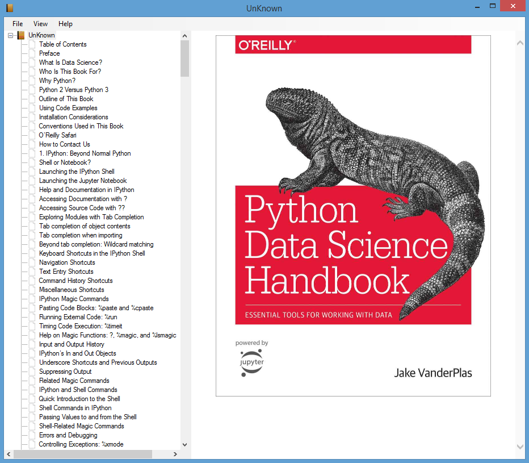Select 'Miscellaneous Shortcuts' entry
This screenshot has height=463, width=529.
click(72, 290)
